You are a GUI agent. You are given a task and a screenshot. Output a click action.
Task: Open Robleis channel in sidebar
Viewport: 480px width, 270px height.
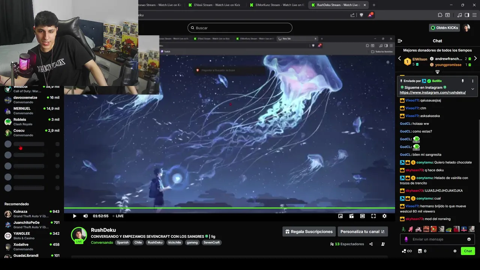pos(31,121)
